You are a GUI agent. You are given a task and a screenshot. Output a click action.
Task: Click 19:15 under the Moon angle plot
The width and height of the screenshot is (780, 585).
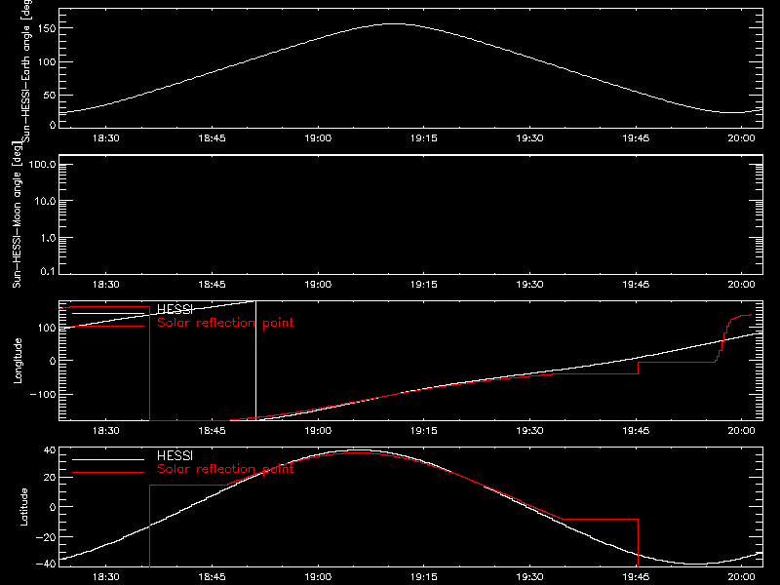pyautogui.click(x=424, y=285)
